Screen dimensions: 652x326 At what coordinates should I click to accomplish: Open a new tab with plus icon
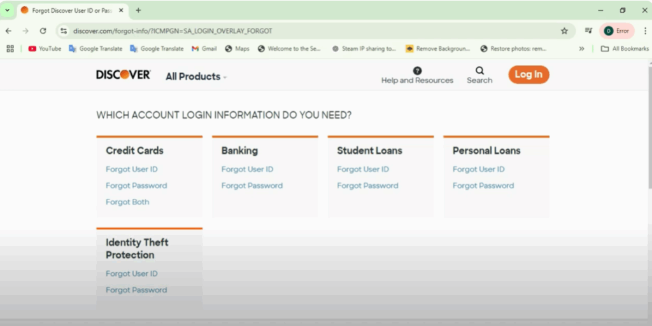pos(138,10)
